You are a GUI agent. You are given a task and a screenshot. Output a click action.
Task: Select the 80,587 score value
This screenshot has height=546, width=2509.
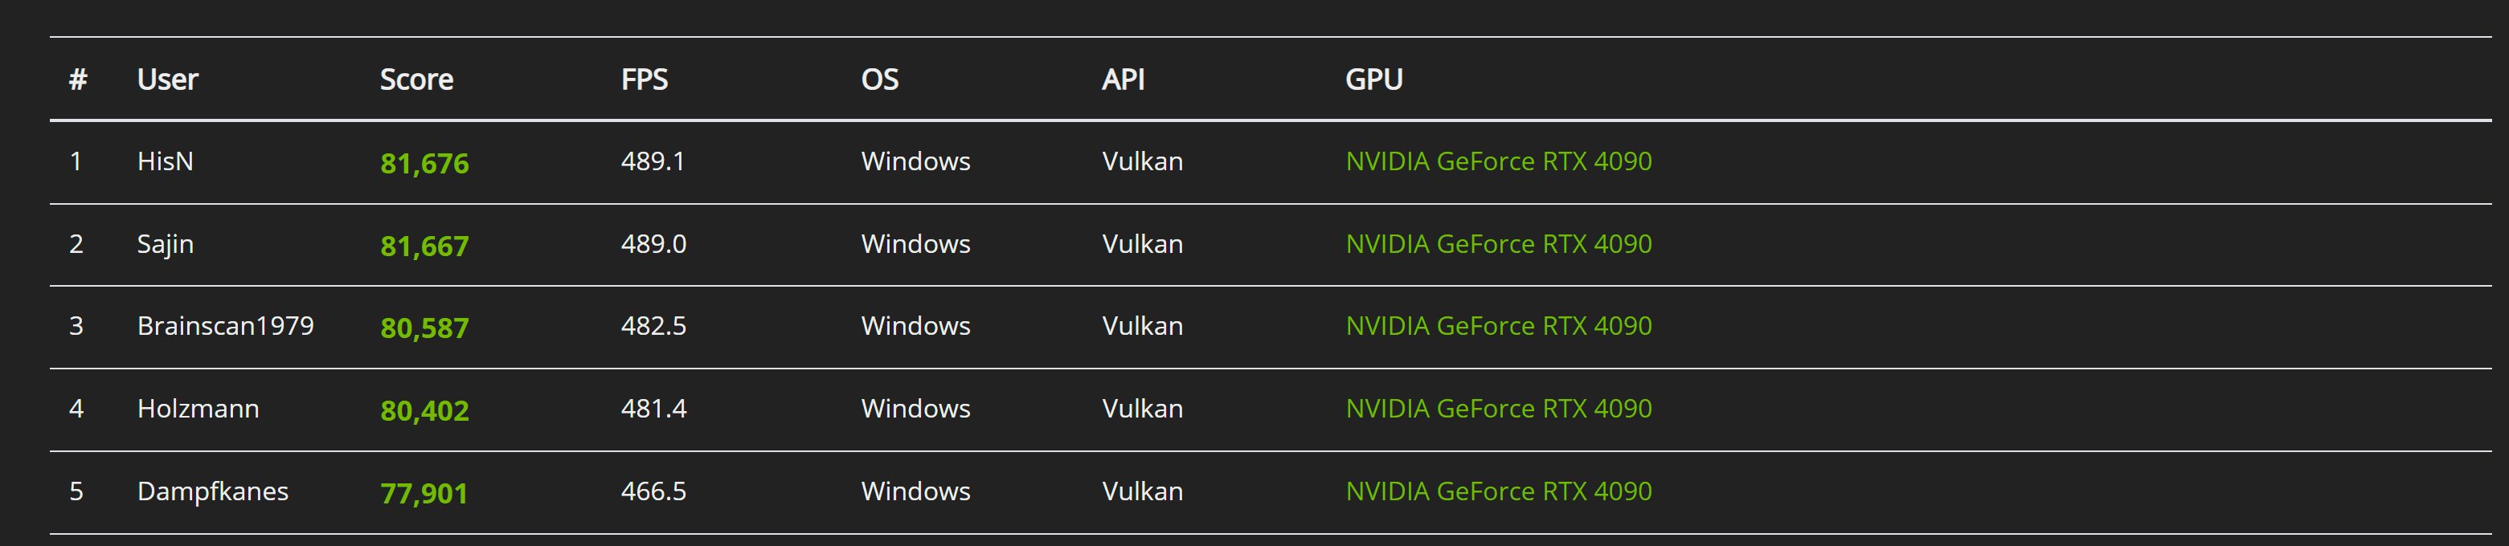point(424,328)
